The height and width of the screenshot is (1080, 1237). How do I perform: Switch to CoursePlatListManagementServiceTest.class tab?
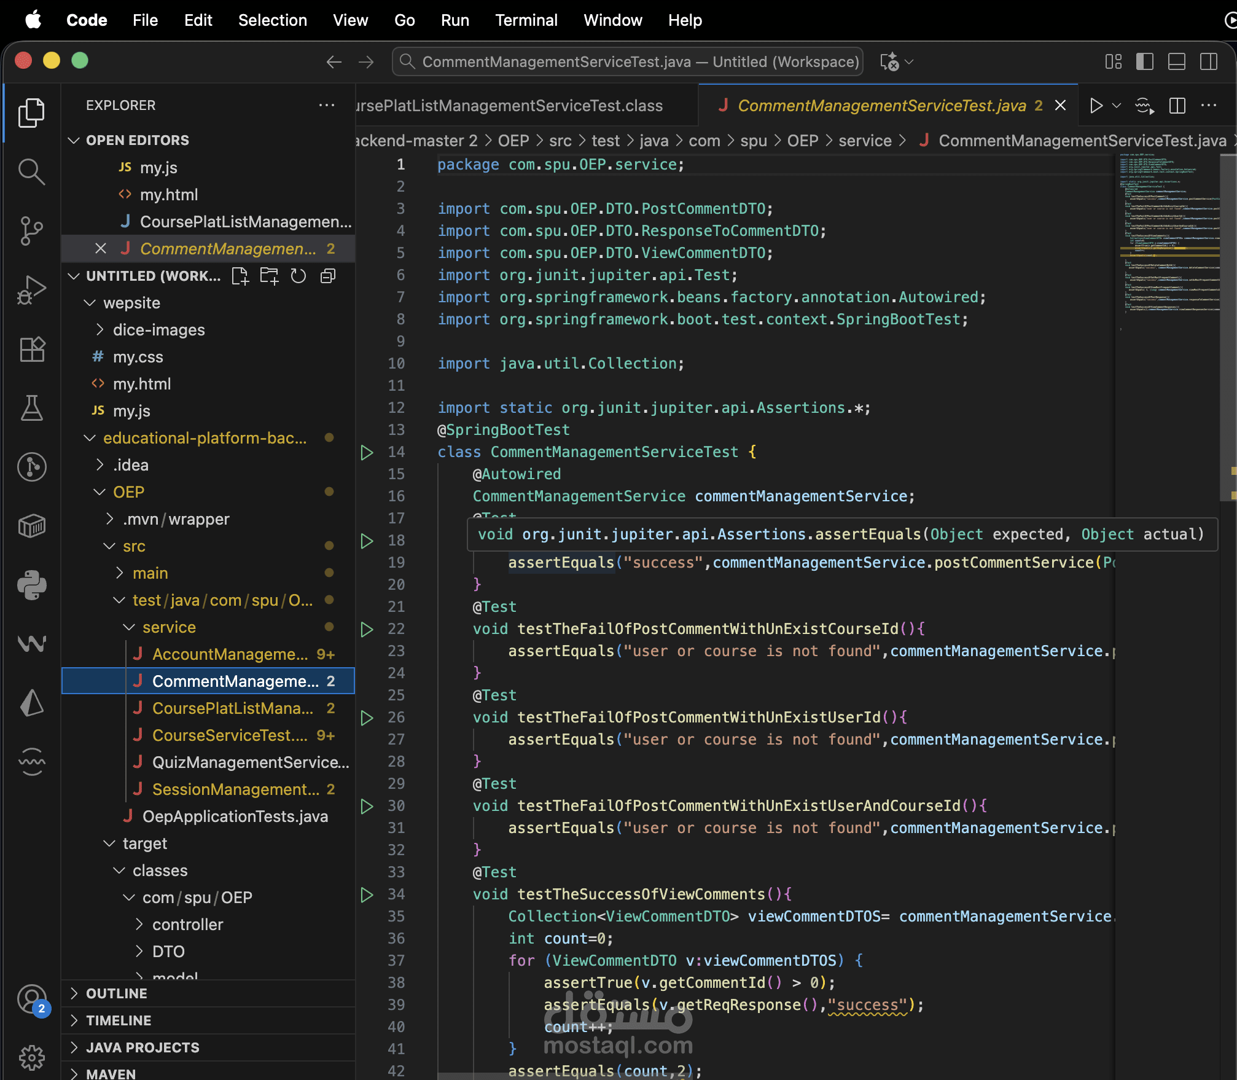click(x=510, y=106)
